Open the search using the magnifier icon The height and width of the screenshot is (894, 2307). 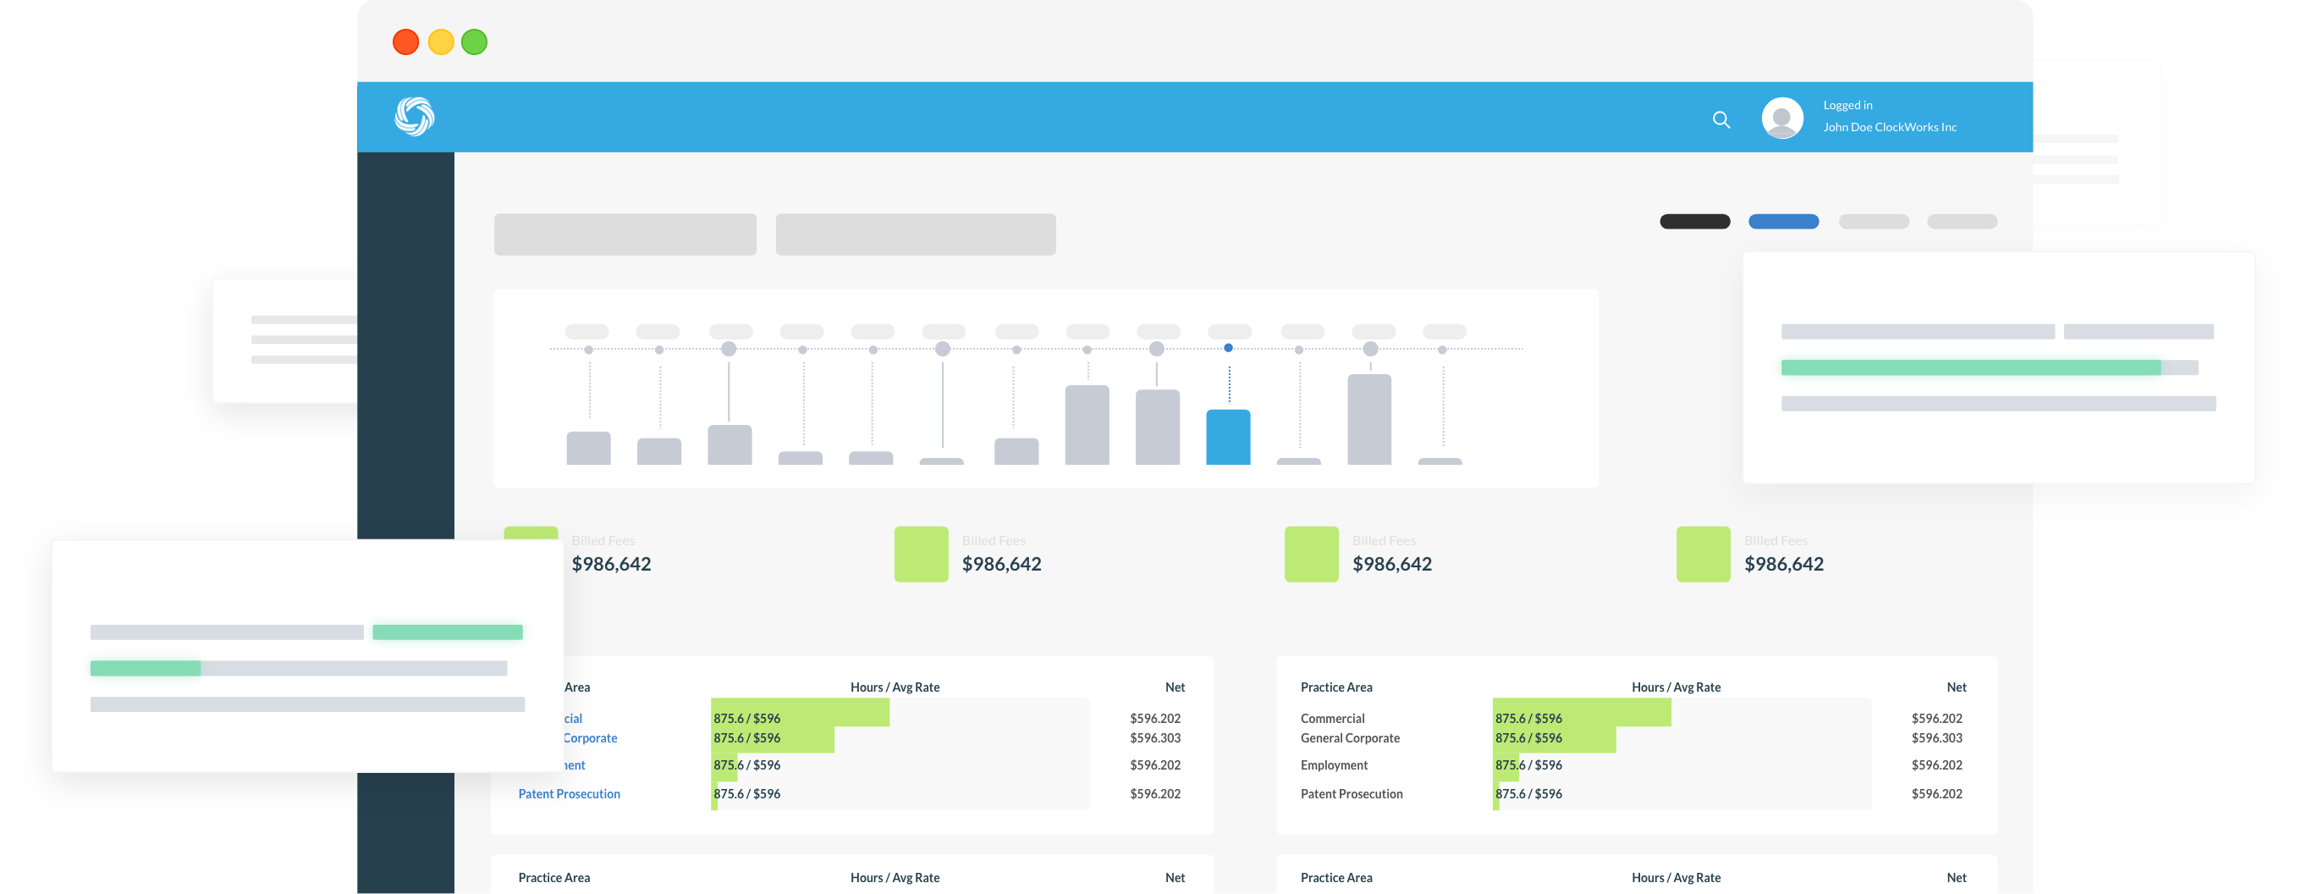[x=1721, y=119]
